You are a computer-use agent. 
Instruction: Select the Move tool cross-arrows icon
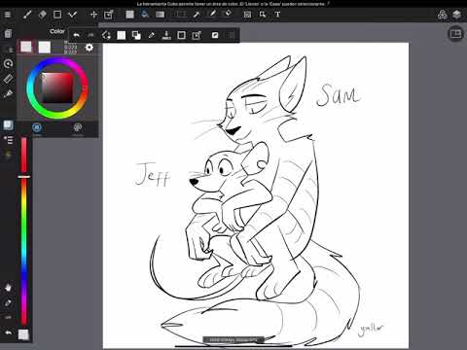[93, 15]
